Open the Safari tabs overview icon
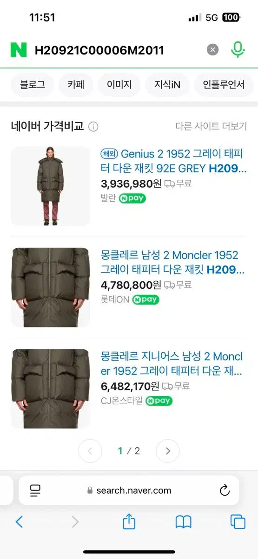The height and width of the screenshot is (559, 258). click(x=238, y=522)
